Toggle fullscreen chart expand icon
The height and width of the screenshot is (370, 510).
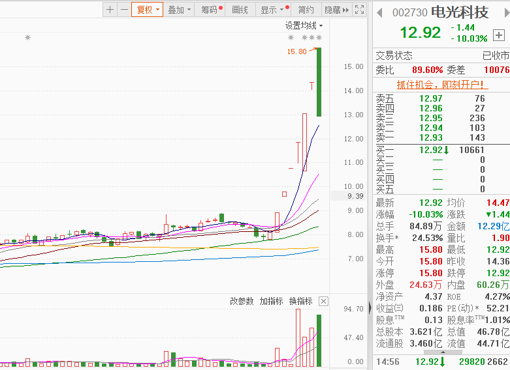coord(359,9)
